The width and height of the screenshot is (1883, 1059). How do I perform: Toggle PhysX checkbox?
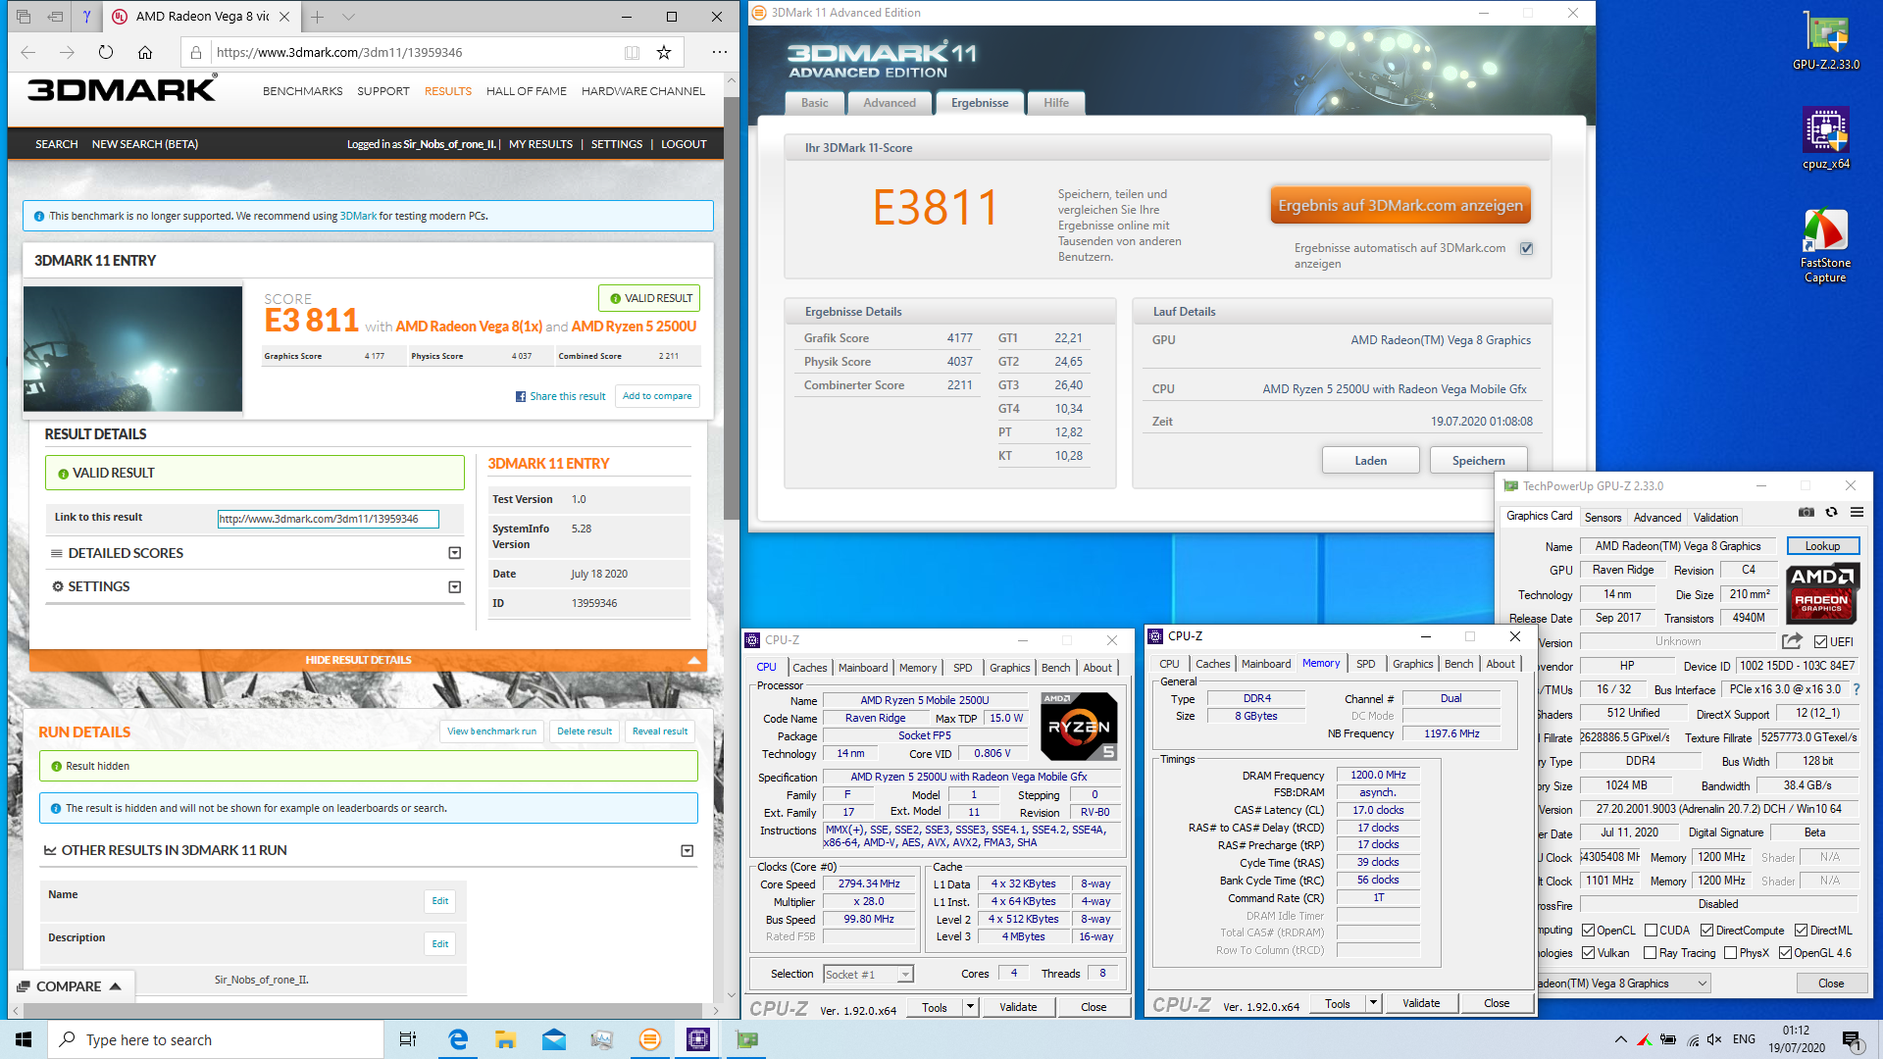tap(1730, 952)
